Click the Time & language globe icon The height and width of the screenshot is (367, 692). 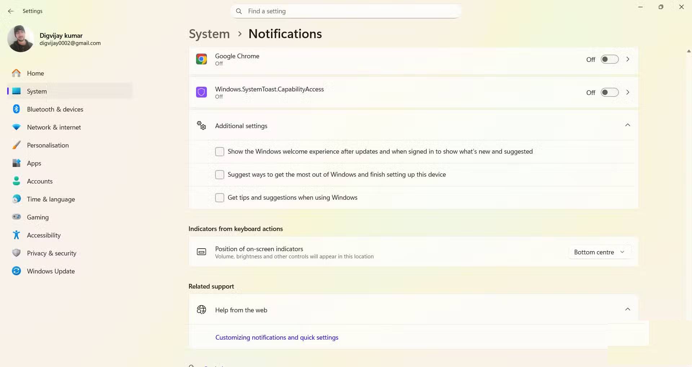[16, 199]
